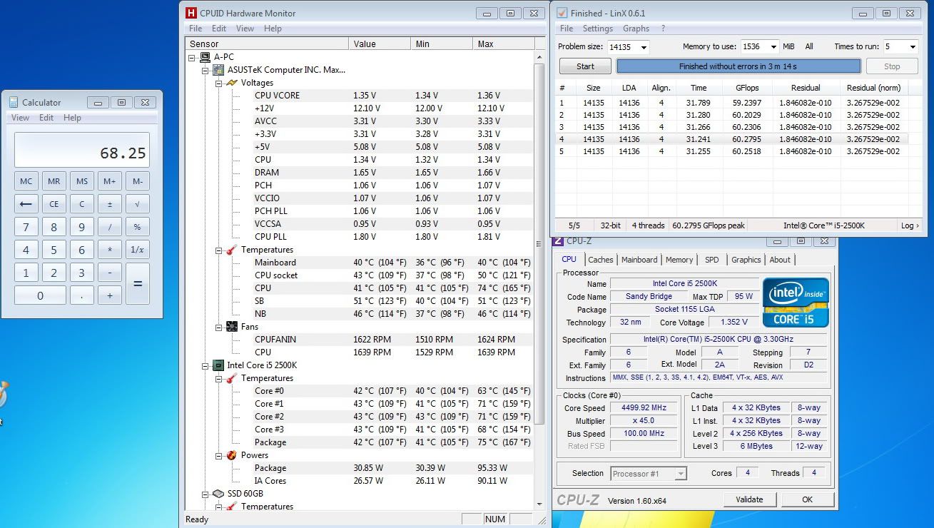
Task: Click the Value column header
Action: pyautogui.click(x=380, y=44)
